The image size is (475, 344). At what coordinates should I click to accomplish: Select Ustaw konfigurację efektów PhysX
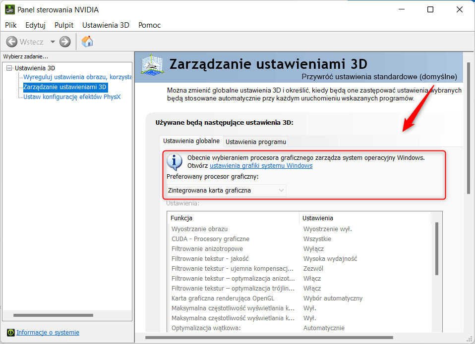72,97
